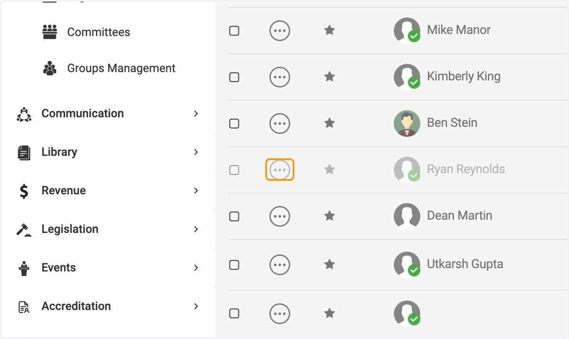Select the Legislation menu label
This screenshot has width=569, height=339.
point(70,229)
